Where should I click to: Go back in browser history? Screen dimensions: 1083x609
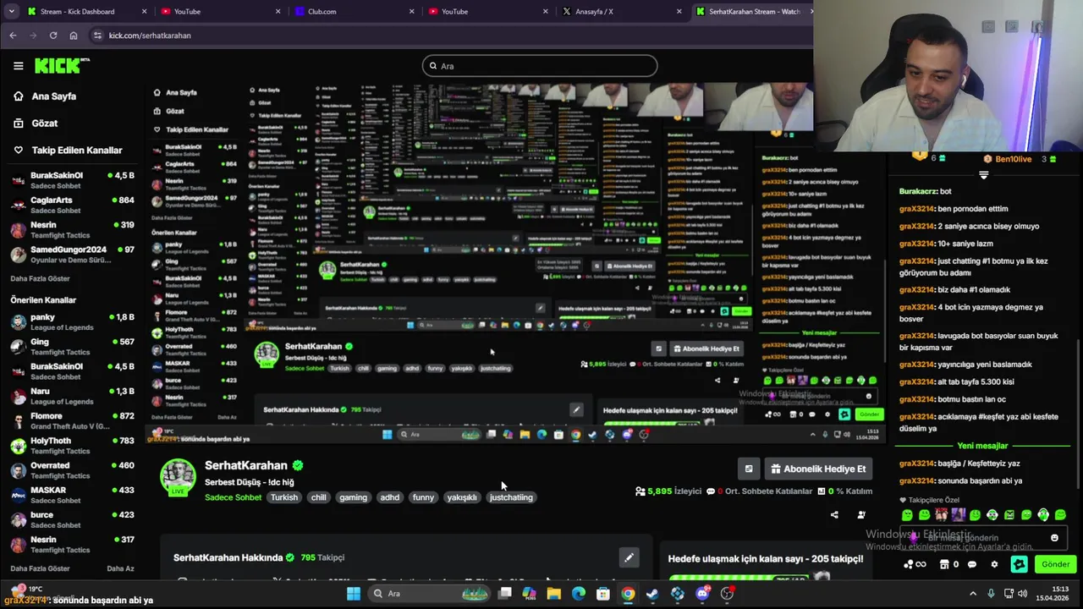click(13, 36)
